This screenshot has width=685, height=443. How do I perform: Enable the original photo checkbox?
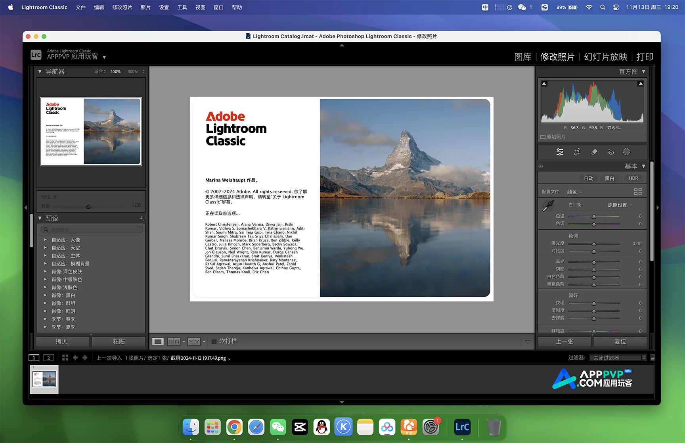pyautogui.click(x=543, y=137)
